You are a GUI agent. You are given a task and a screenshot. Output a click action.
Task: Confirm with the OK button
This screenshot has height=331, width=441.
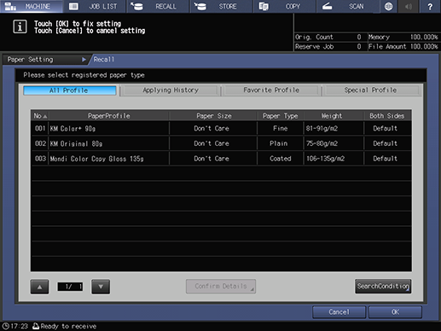point(395,312)
